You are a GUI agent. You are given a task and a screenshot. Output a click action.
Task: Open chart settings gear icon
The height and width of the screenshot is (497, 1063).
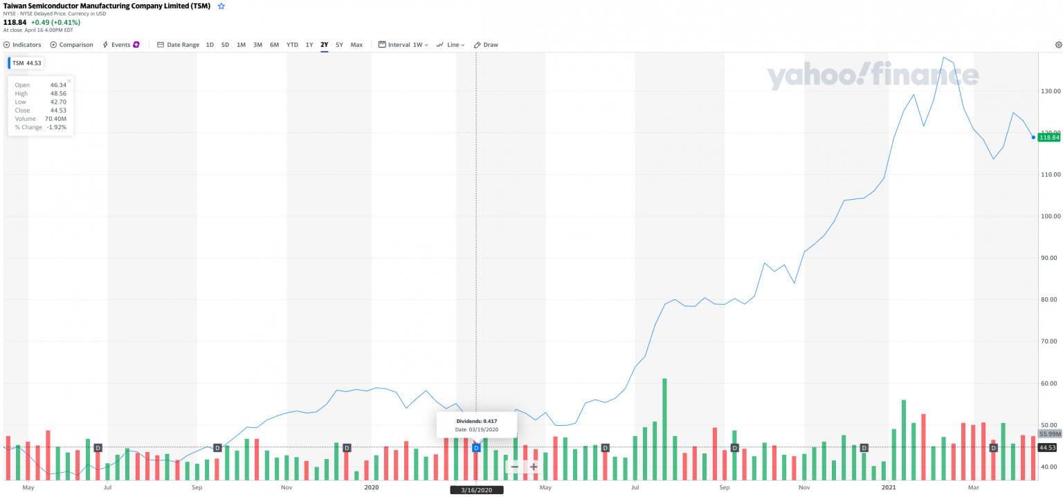click(1058, 45)
